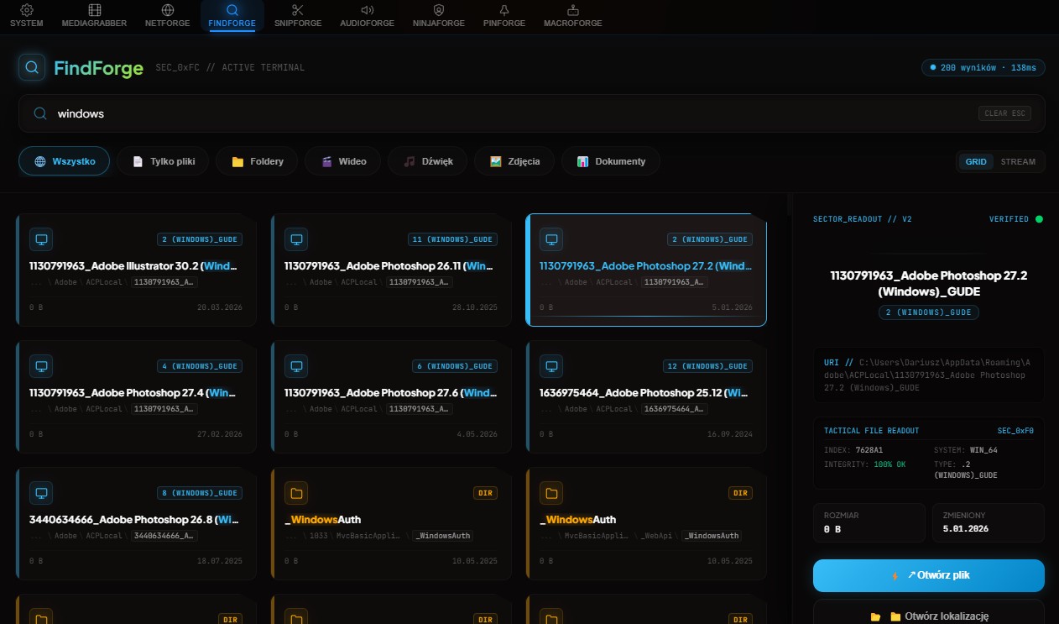Click the 4 (WINDOWS)_GUDE badge
This screenshot has height=624, width=1059.
[x=200, y=366]
